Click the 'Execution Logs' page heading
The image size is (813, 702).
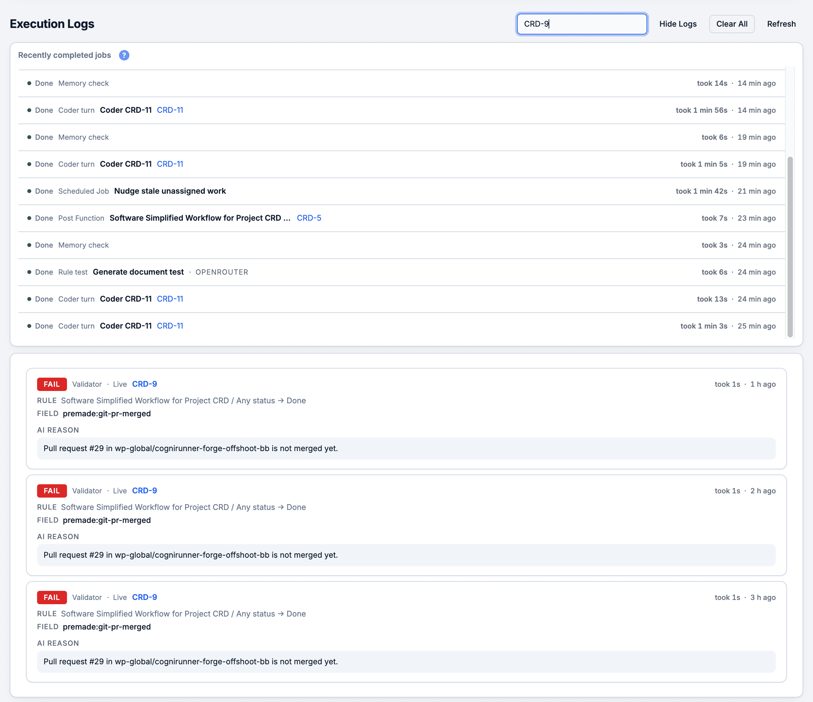[x=52, y=24]
